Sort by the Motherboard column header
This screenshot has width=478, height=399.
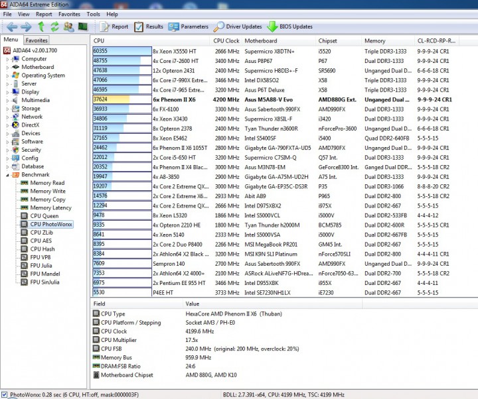279,41
